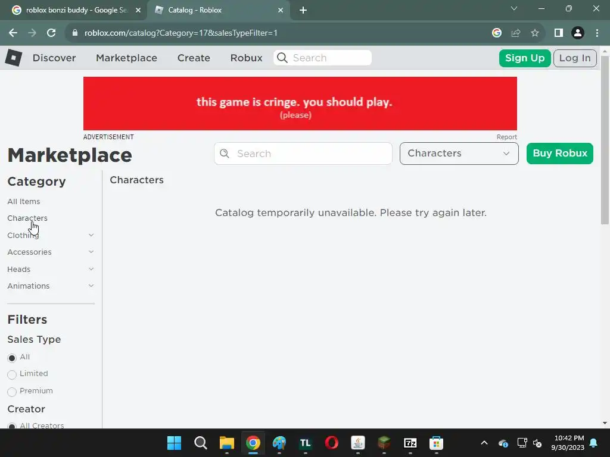
Task: Report the advertisement
Action: click(506, 137)
